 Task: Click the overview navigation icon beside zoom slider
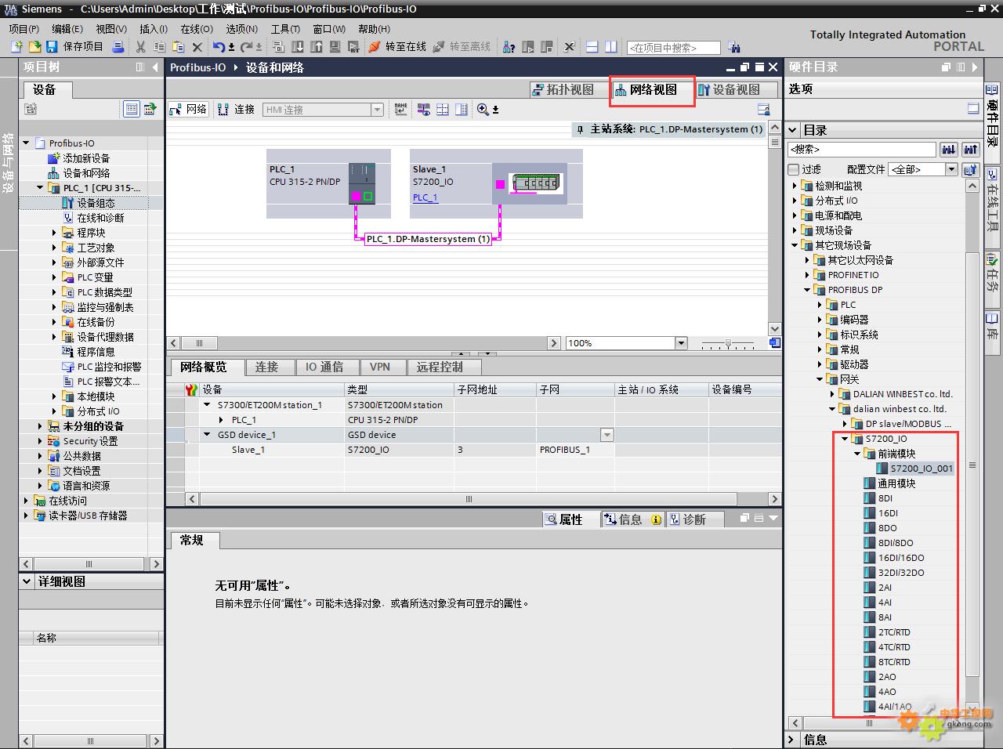pos(774,343)
